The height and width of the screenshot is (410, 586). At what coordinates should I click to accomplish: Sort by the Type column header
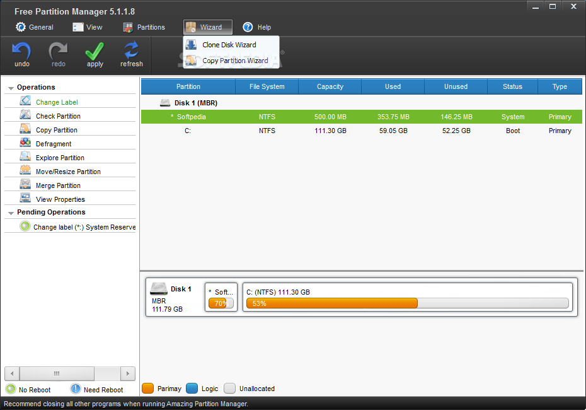[x=560, y=86]
